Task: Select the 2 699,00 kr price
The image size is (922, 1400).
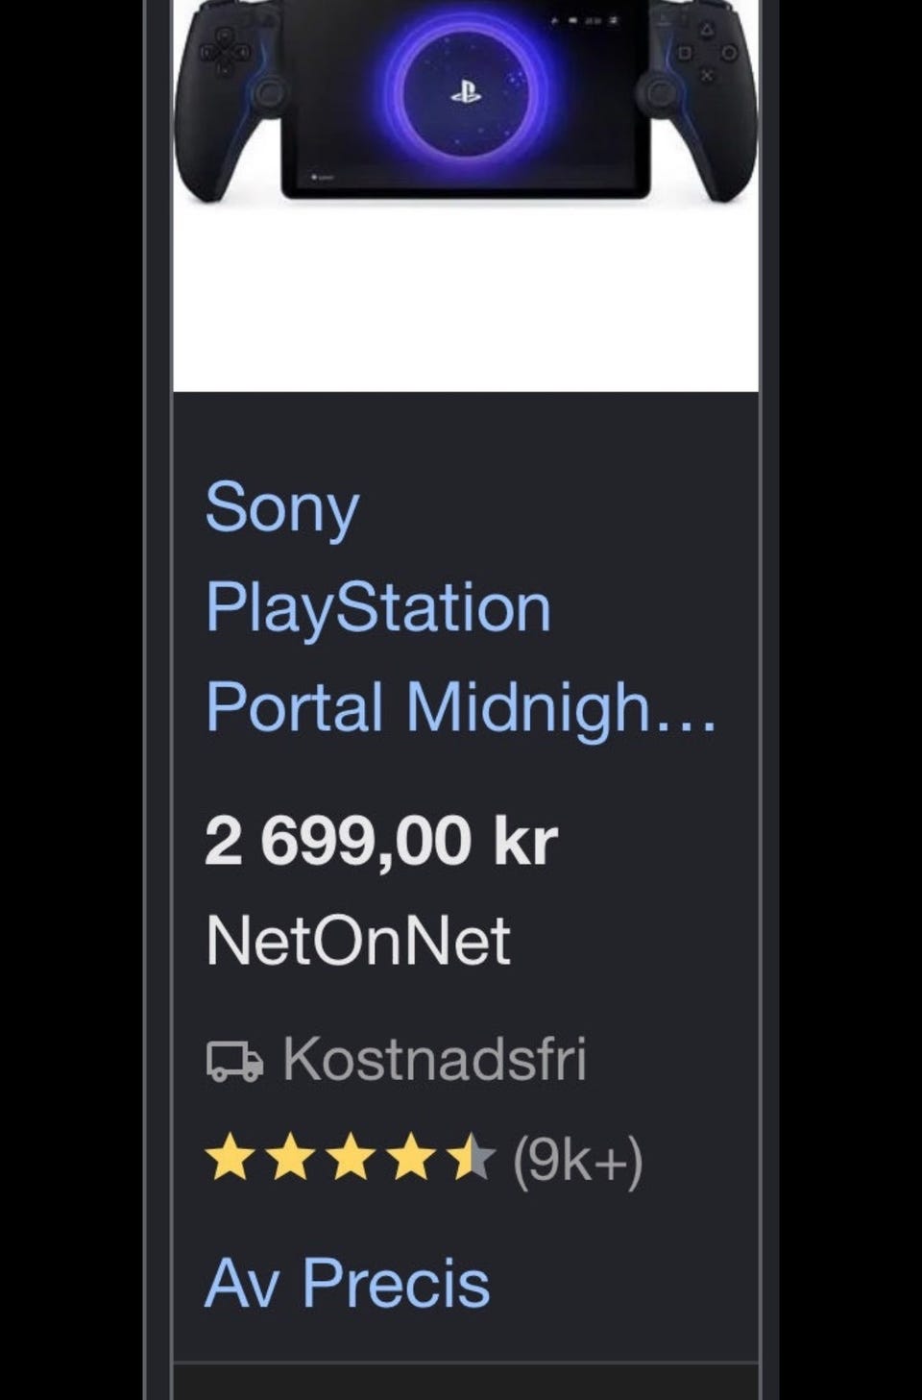Action: (x=381, y=841)
